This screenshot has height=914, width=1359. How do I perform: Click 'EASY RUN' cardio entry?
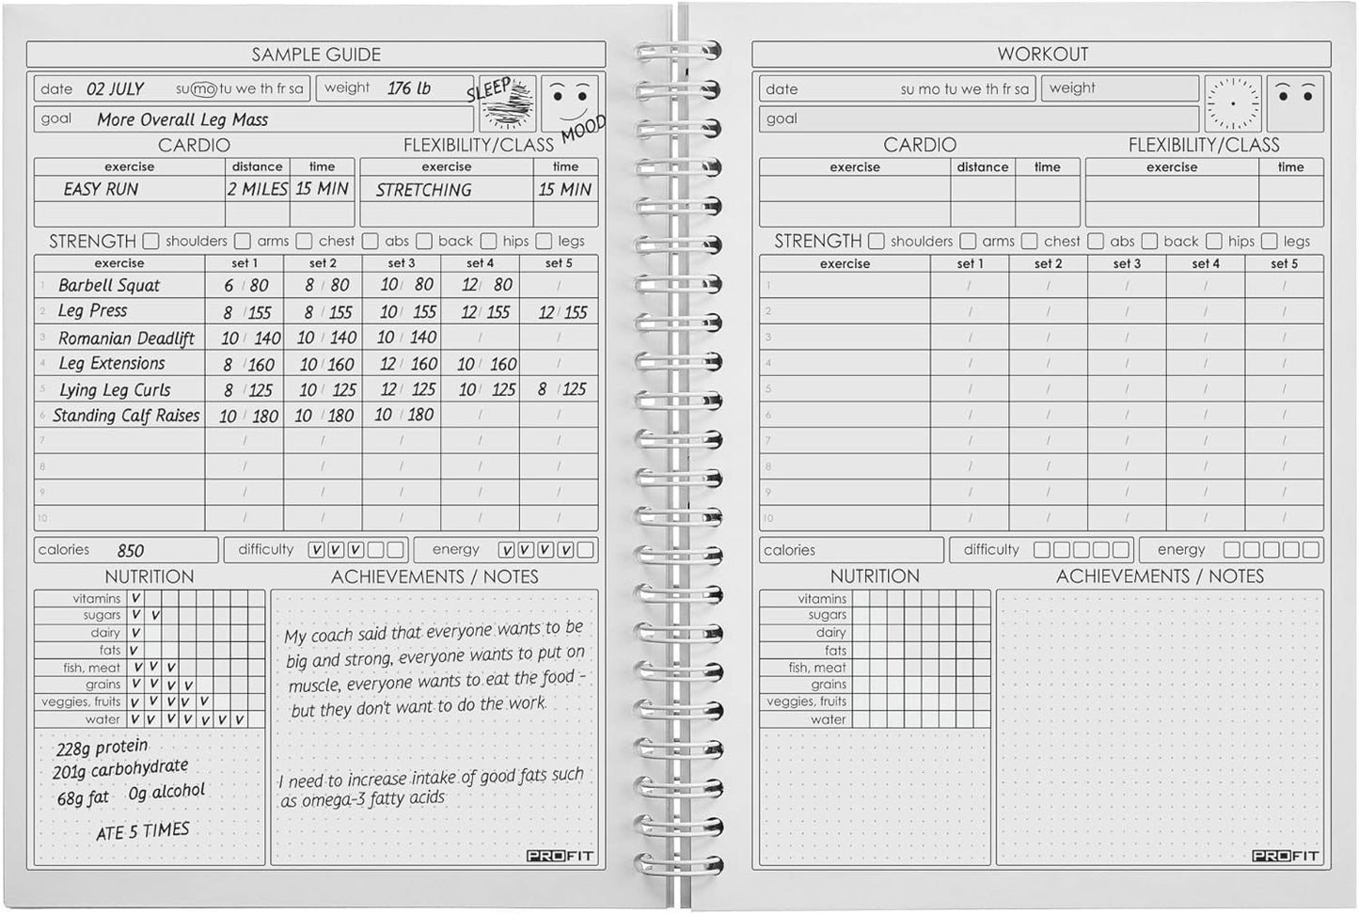[x=101, y=189]
